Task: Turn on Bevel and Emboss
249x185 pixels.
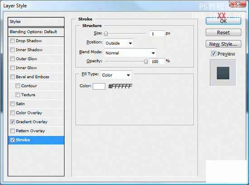Action: tap(12, 77)
